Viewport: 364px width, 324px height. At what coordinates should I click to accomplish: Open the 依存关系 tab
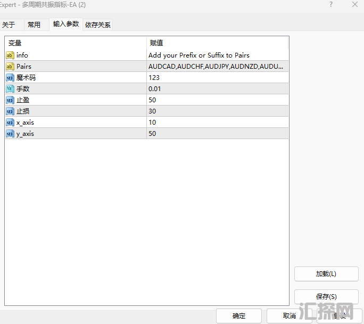coord(98,25)
